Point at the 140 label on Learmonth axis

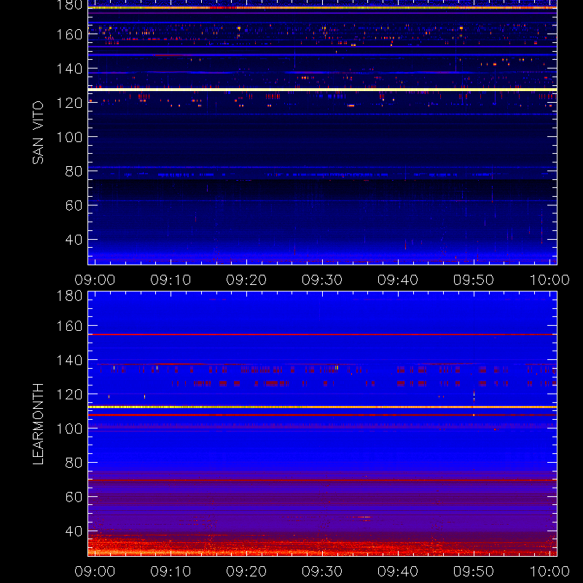pos(69,360)
